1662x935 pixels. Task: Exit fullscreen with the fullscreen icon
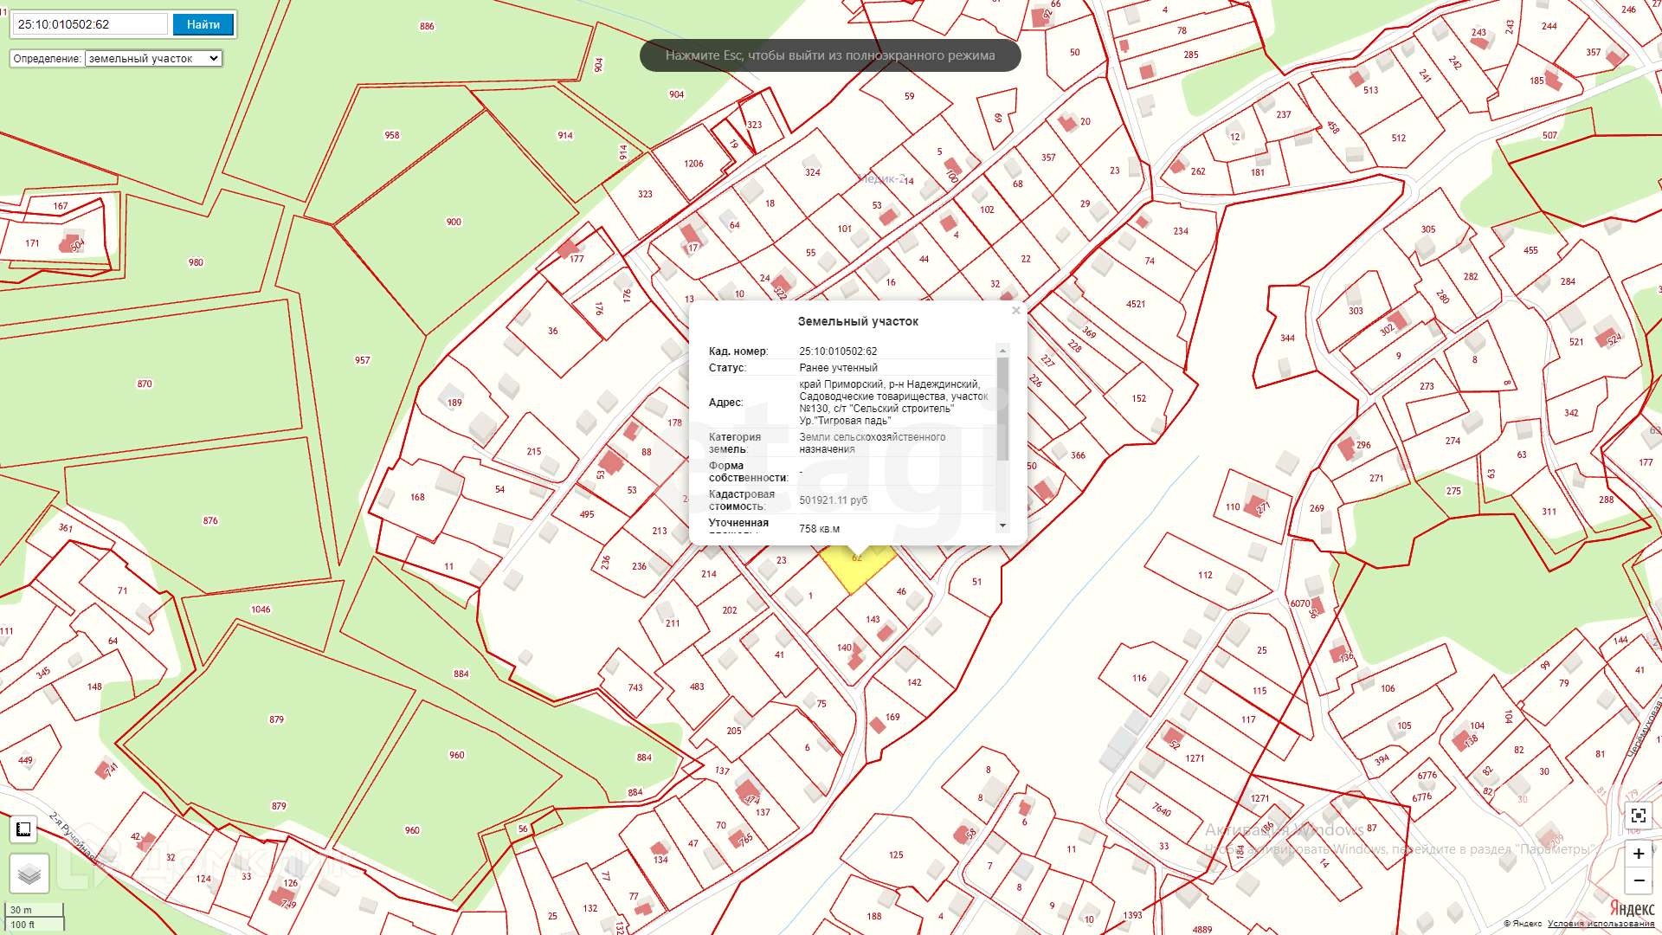(x=1638, y=816)
